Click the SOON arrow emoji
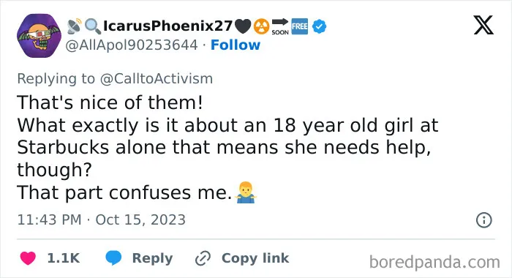The width and height of the screenshot is (512, 278). (280, 26)
